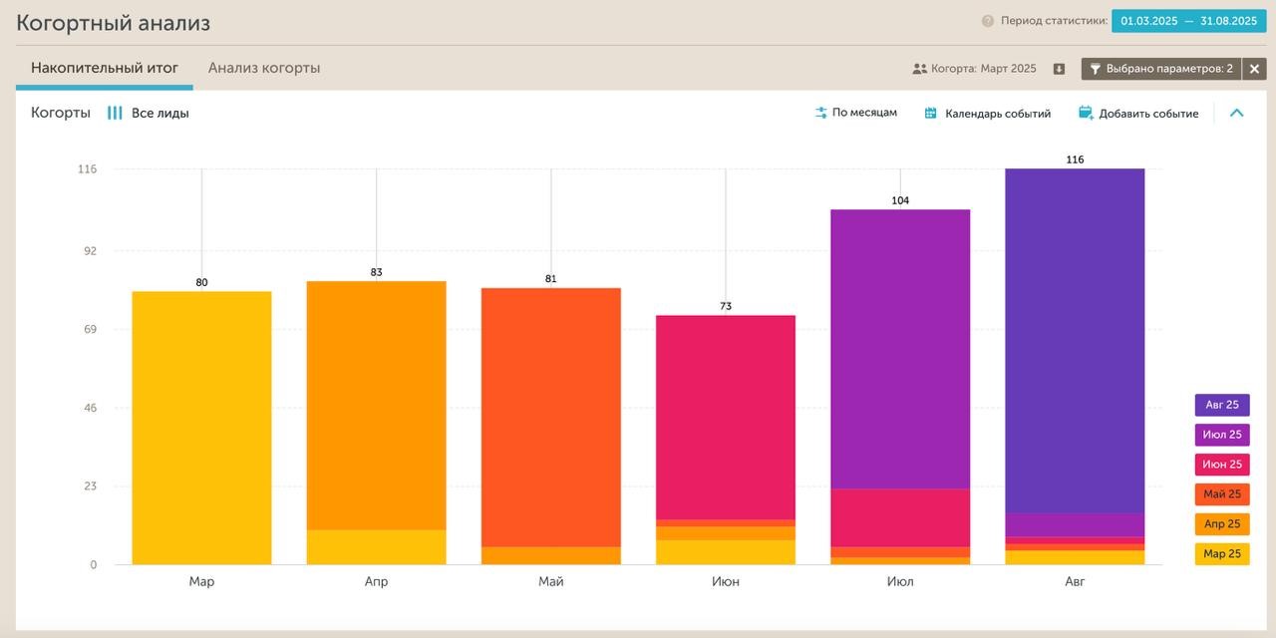Click the help question mark icon
Image resolution: width=1276 pixels, height=638 pixels.
tap(987, 21)
